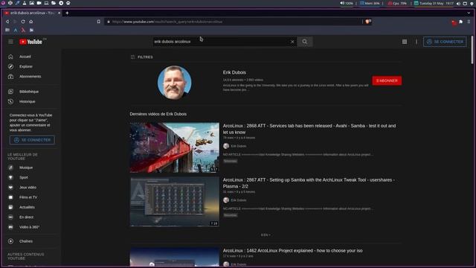Expand more videos chevron below 2867 video

point(266,235)
